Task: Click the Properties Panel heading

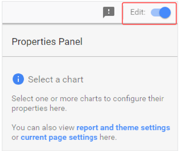Action: click(x=47, y=42)
